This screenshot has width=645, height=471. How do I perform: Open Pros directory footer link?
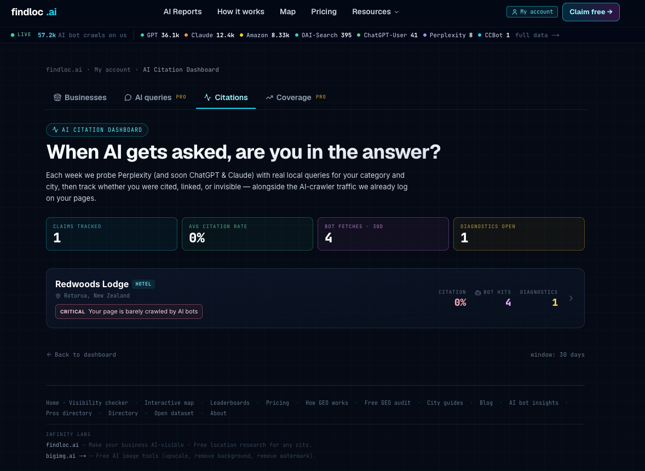(x=69, y=414)
